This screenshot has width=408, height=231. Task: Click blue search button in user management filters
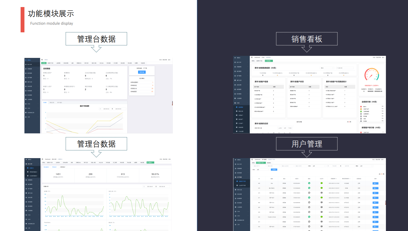274,170
